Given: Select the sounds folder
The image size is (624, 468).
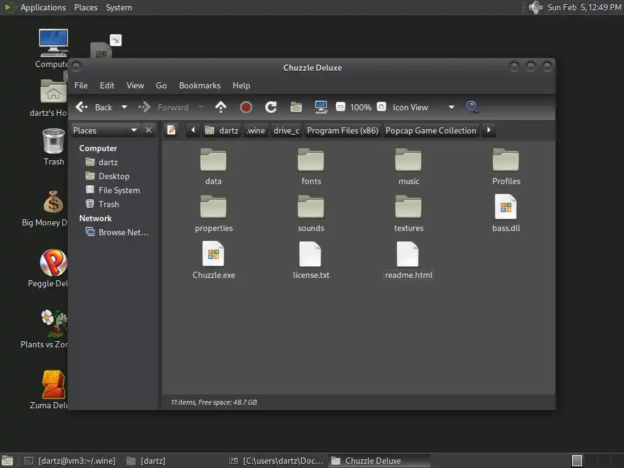Looking at the screenshot, I should point(311,214).
